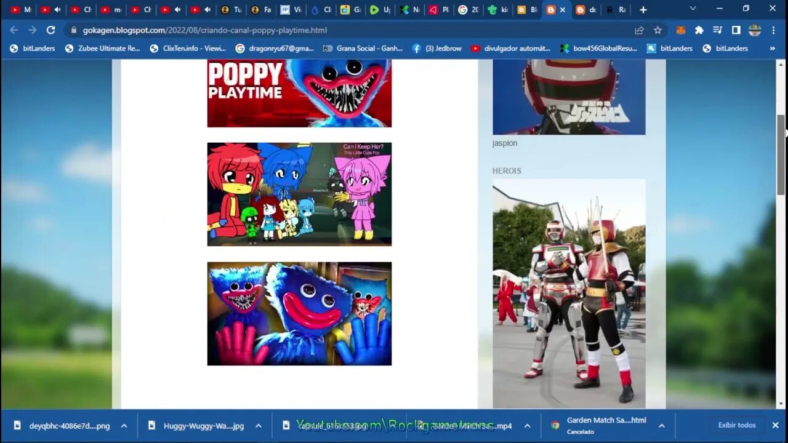Click the lock icon in the address bar
This screenshot has height=443, width=788.
74,30
